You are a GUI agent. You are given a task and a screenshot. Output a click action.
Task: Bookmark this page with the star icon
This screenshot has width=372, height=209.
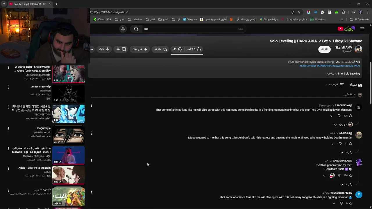(x=299, y=12)
